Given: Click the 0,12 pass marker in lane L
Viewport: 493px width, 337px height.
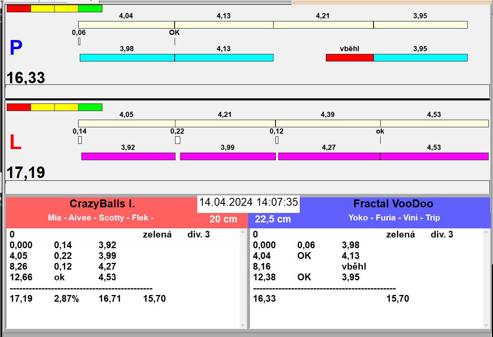Looking at the screenshot, I should pos(277,140).
